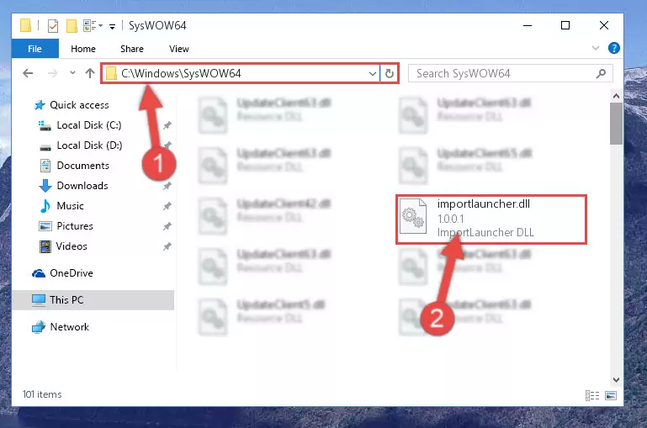Click the pin icon next to Videos
647x428 pixels.
pyautogui.click(x=167, y=246)
